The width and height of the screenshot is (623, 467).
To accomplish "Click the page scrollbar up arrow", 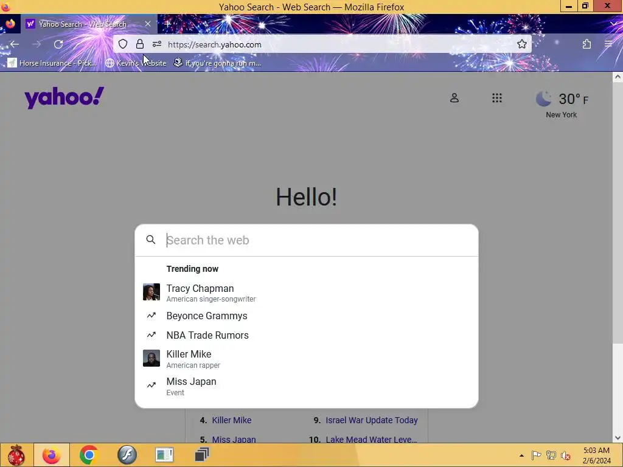I will click(618, 77).
